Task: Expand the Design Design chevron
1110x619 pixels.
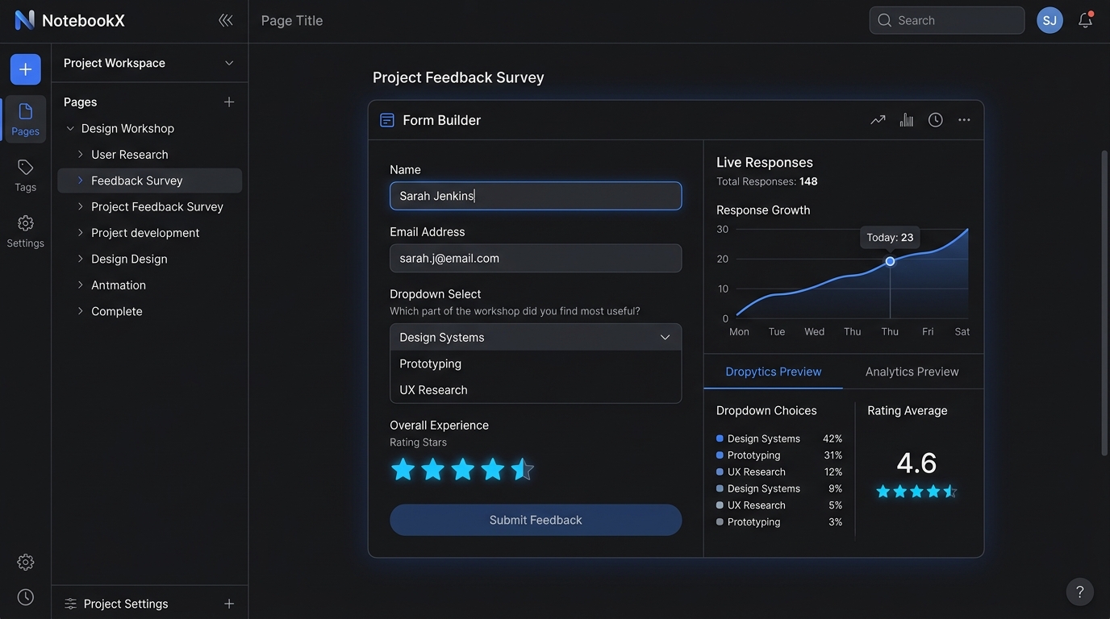Action: [80, 259]
